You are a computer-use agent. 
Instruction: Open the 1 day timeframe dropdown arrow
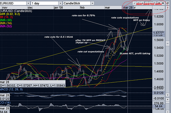[x=60, y=3]
